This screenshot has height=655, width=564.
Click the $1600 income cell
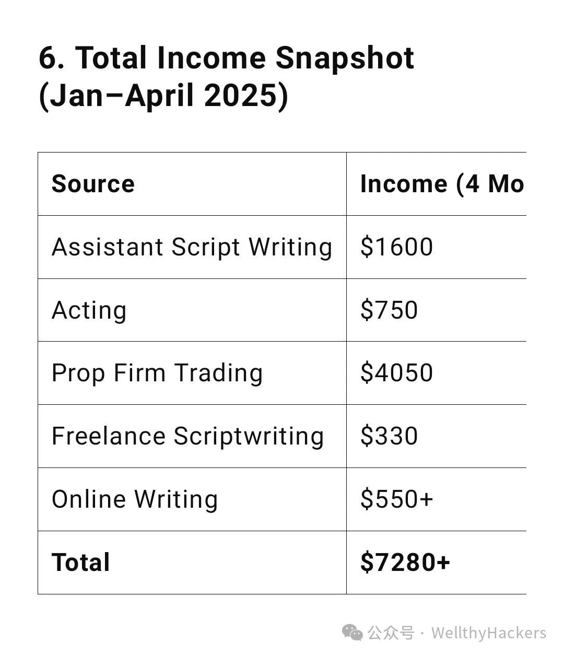[437, 247]
